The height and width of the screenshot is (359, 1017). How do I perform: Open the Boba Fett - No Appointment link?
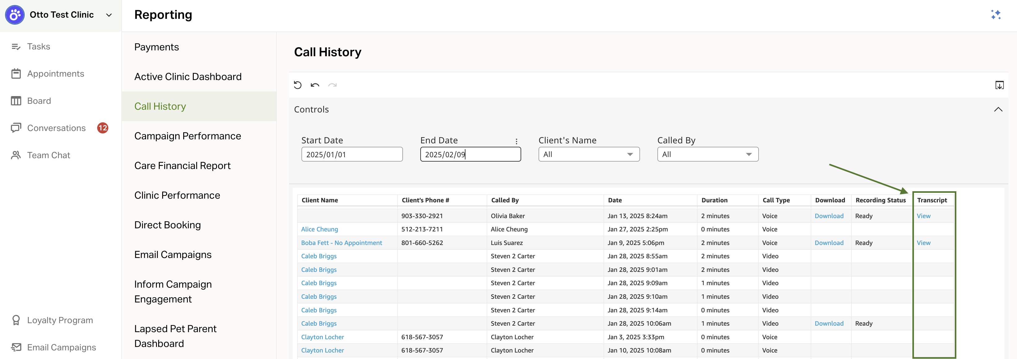pyautogui.click(x=341, y=243)
